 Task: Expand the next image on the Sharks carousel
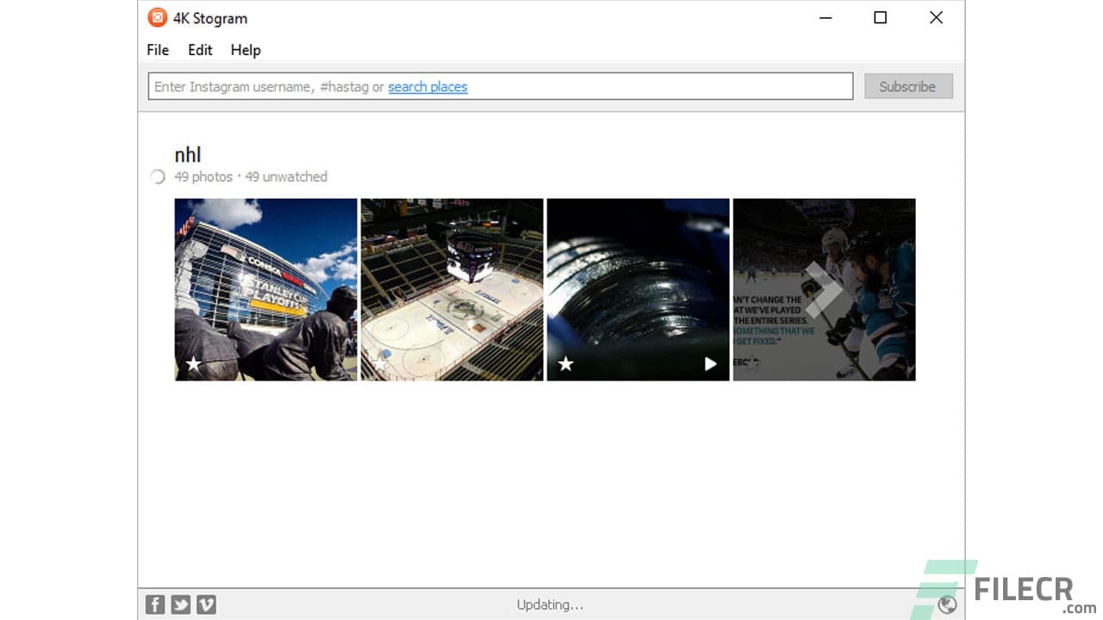[825, 290]
